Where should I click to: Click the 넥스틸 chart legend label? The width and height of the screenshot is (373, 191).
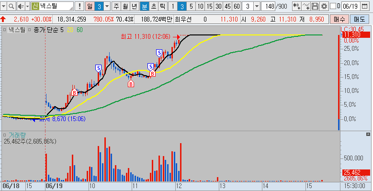coord(16,30)
